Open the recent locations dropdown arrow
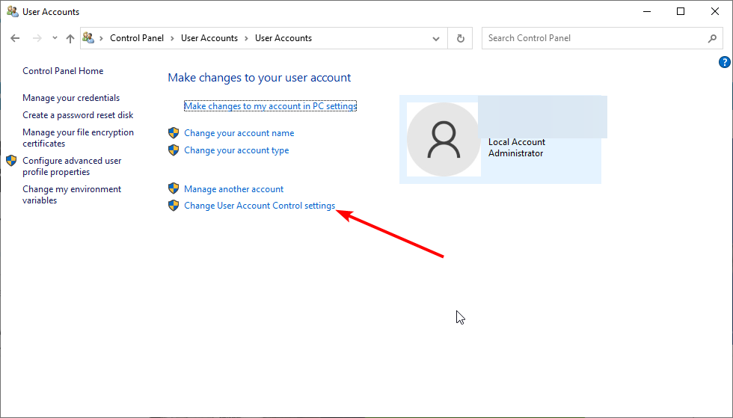Image resolution: width=733 pixels, height=418 pixels. point(55,38)
